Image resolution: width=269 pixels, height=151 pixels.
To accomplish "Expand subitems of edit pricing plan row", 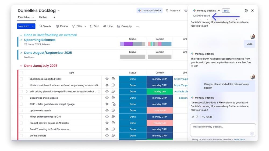I will pos(27,92).
